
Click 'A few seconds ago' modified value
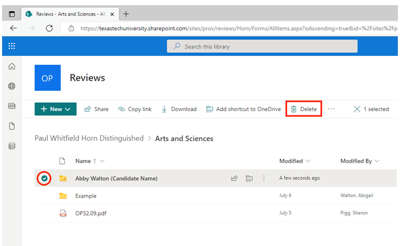[x=299, y=178]
